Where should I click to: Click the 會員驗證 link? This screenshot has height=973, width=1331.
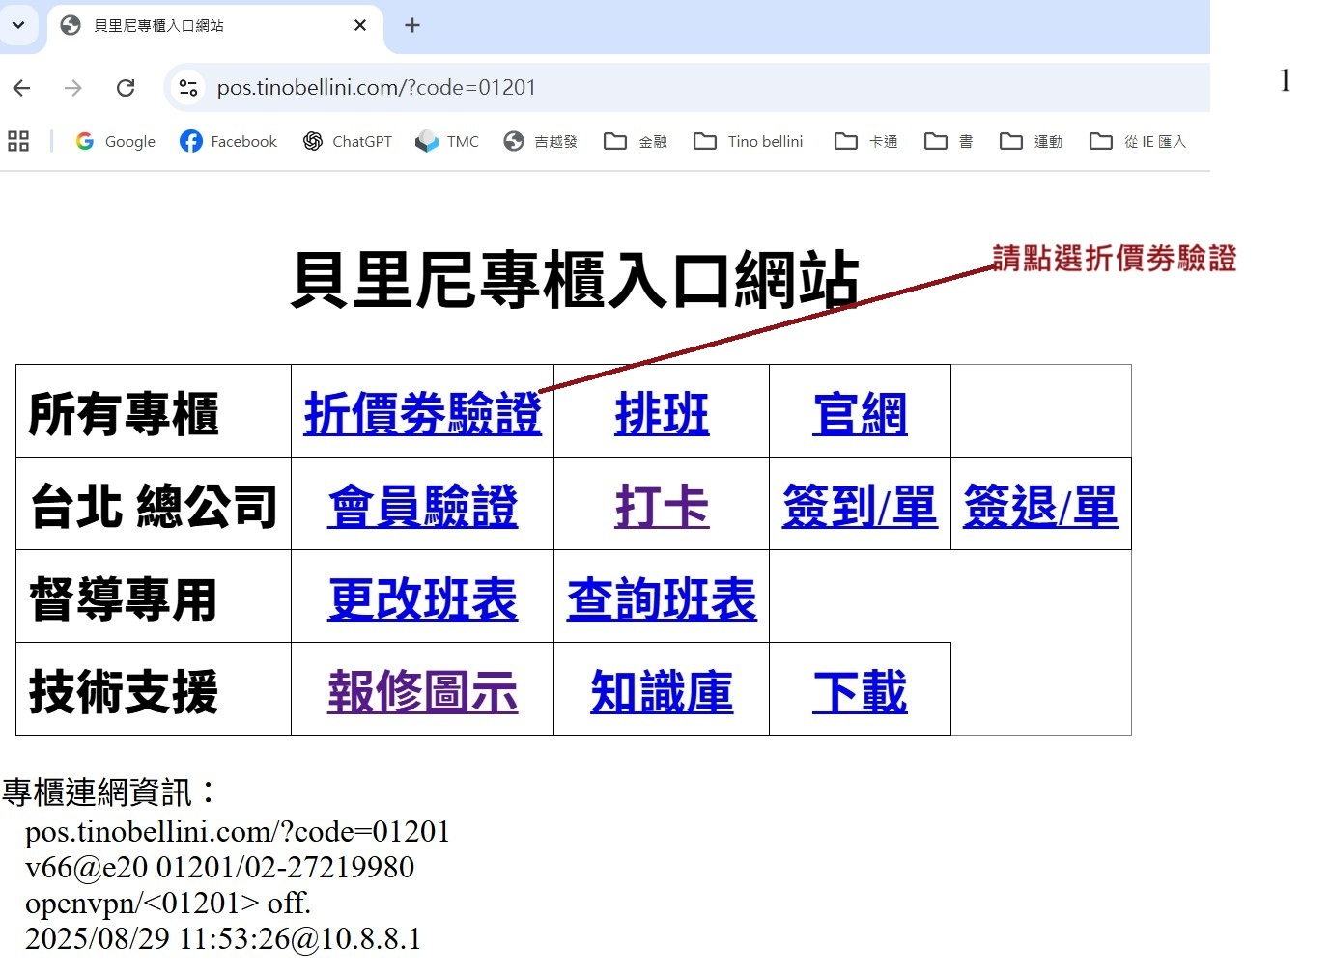click(x=422, y=507)
